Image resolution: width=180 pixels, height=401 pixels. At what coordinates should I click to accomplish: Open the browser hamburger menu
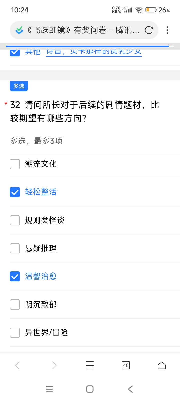(90, 365)
